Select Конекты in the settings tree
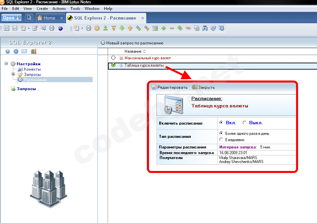317x223 pixels. click(x=32, y=69)
